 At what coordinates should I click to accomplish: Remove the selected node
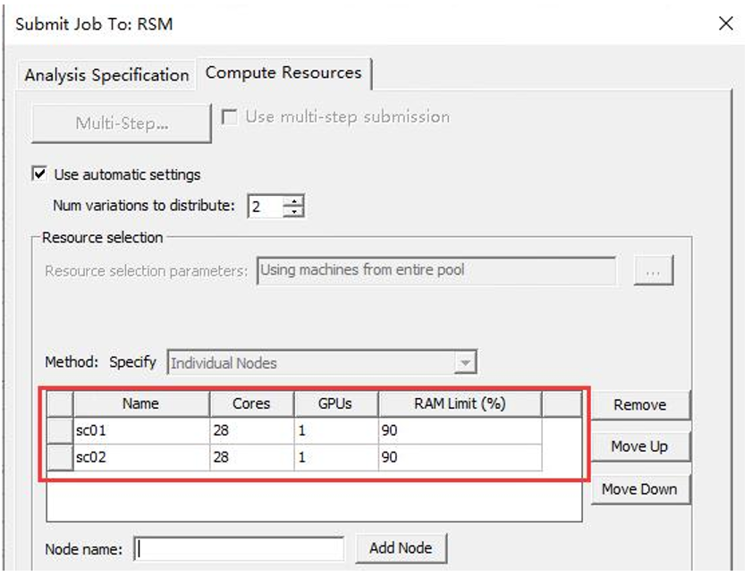click(639, 405)
